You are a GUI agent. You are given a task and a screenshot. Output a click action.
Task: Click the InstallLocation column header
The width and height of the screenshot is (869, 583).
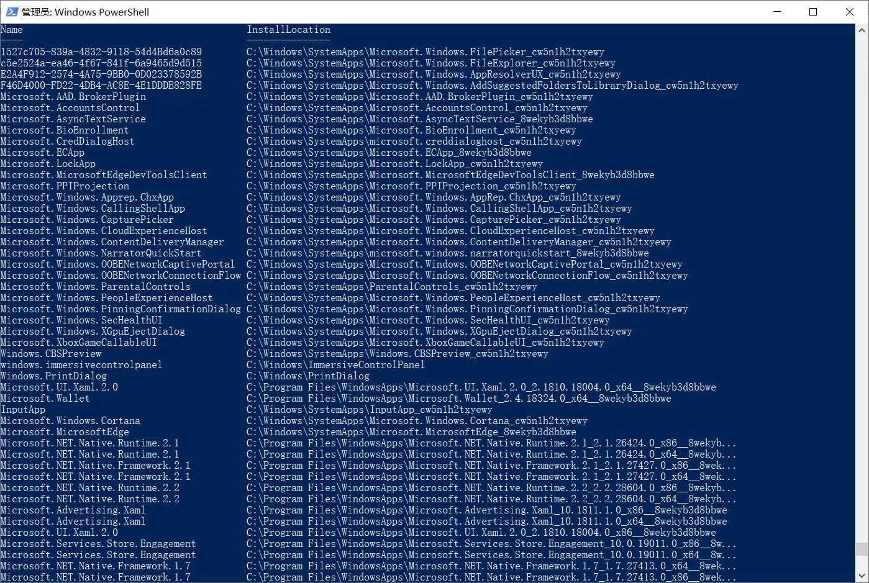tap(289, 30)
